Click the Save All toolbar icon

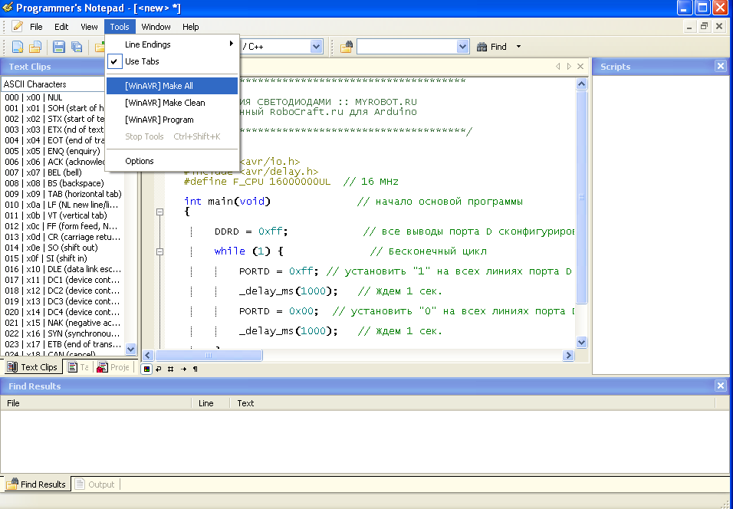77,47
